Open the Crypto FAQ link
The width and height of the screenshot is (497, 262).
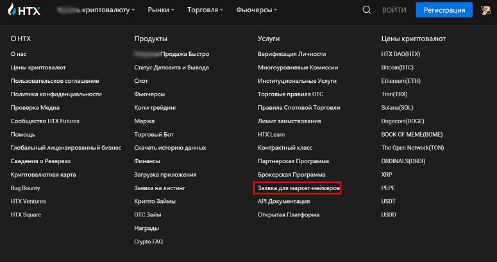click(x=148, y=241)
